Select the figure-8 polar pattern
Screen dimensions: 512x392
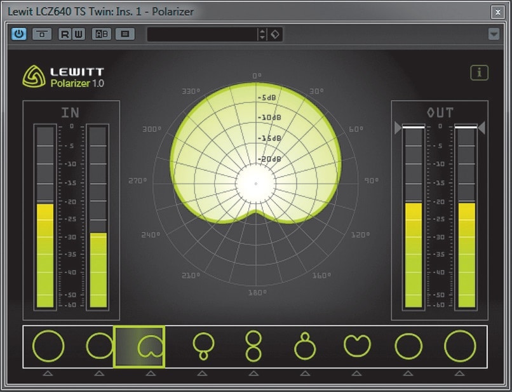pos(253,346)
